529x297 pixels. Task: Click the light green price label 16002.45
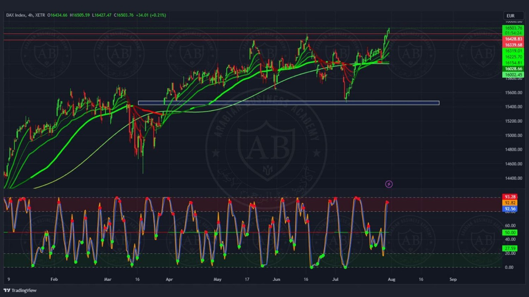pos(513,75)
